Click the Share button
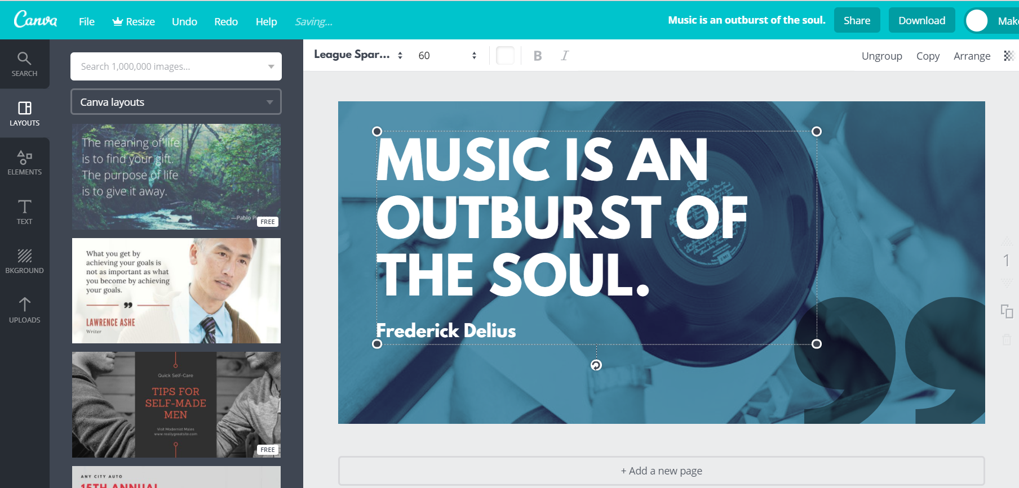Image resolution: width=1019 pixels, height=488 pixels. coord(857,20)
